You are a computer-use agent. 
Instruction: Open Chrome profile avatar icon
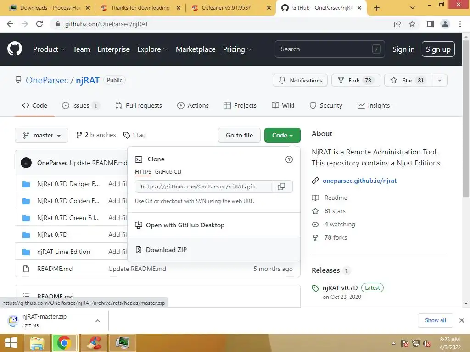click(445, 24)
